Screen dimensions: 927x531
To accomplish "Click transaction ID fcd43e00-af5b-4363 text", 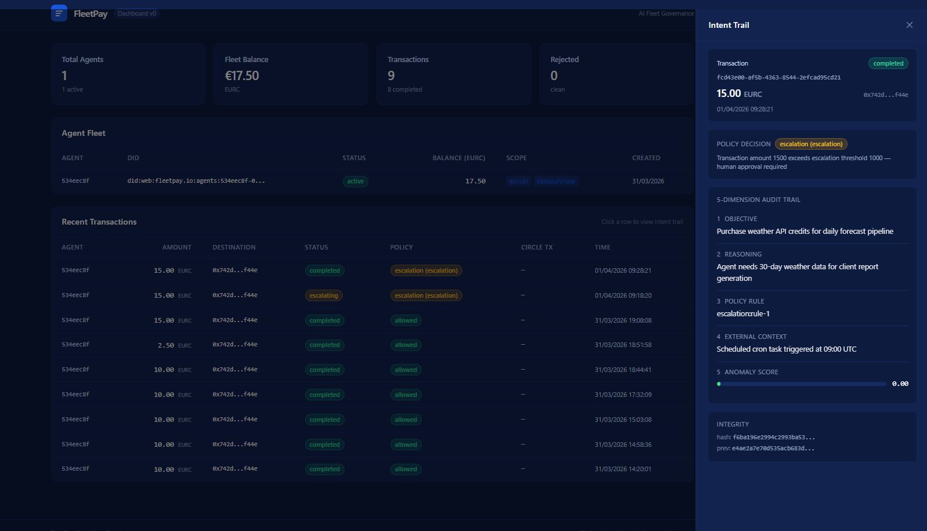I will point(778,77).
